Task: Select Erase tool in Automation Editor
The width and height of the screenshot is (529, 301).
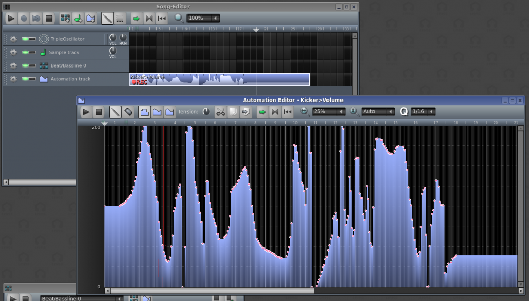Action: coord(128,112)
